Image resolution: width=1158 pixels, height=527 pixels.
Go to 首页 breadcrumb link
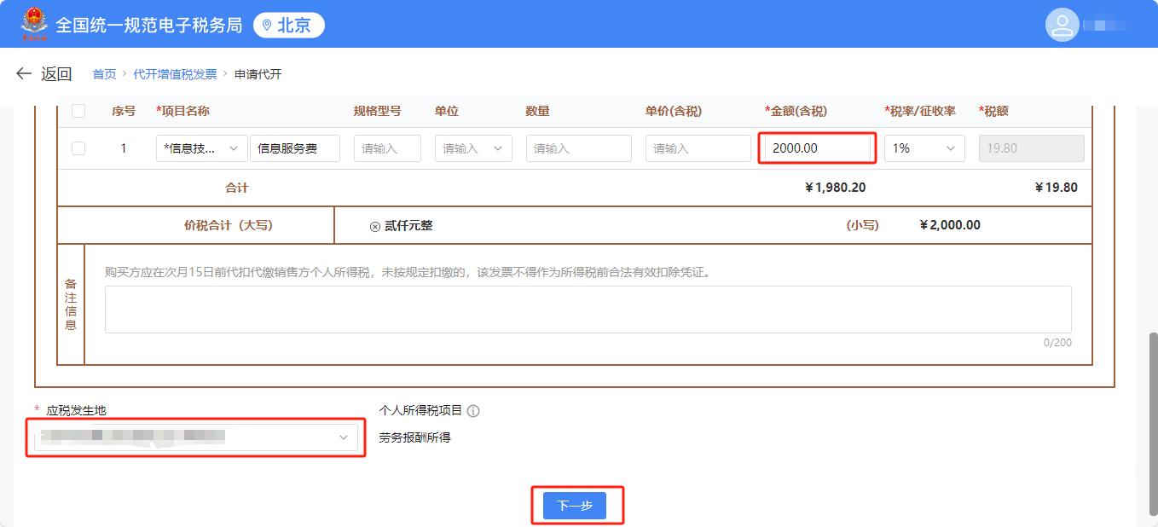point(104,74)
